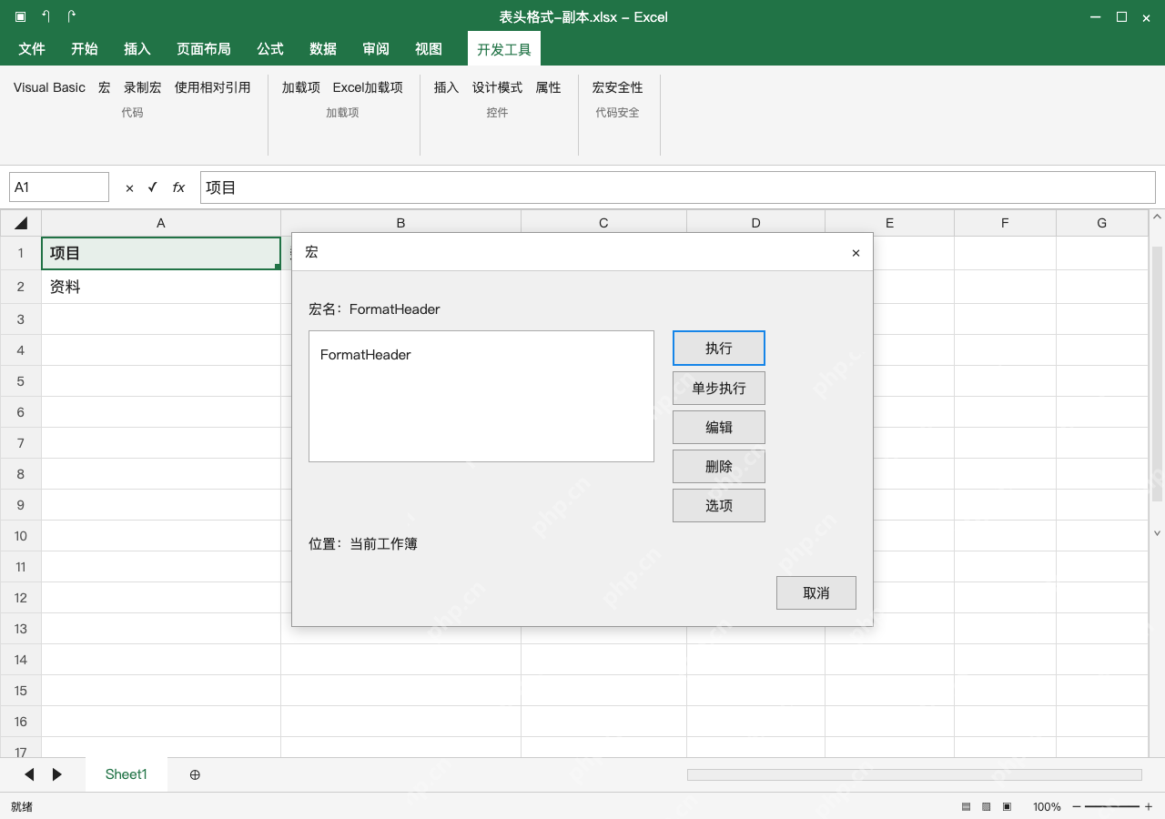The width and height of the screenshot is (1165, 819).
Task: Click the 100% zoom level
Action: click(1047, 807)
